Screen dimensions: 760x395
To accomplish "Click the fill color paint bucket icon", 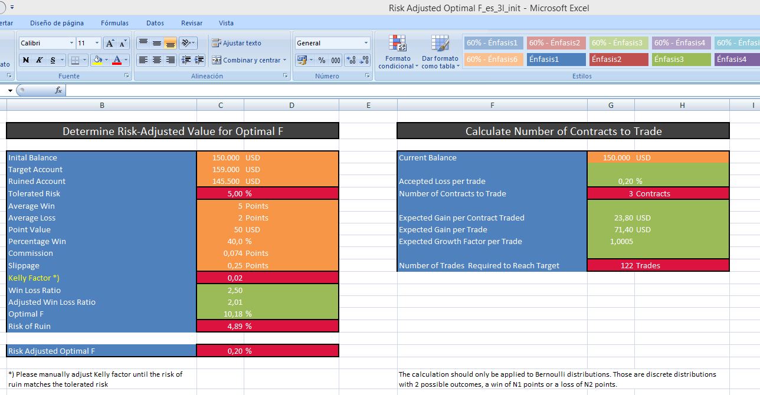I will [98, 60].
